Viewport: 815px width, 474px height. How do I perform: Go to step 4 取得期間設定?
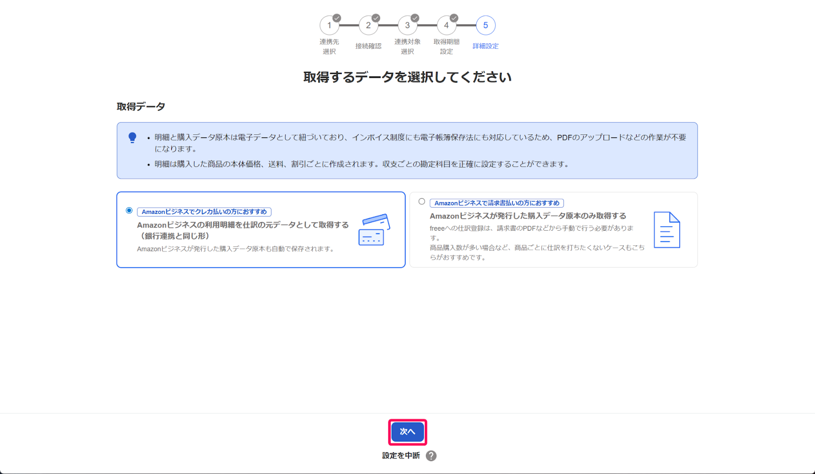tap(446, 25)
